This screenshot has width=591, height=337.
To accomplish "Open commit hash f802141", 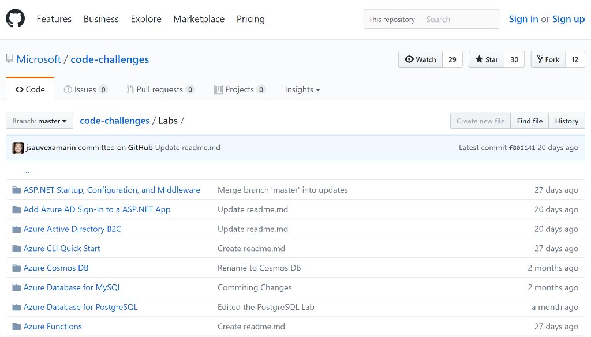I will coord(522,148).
